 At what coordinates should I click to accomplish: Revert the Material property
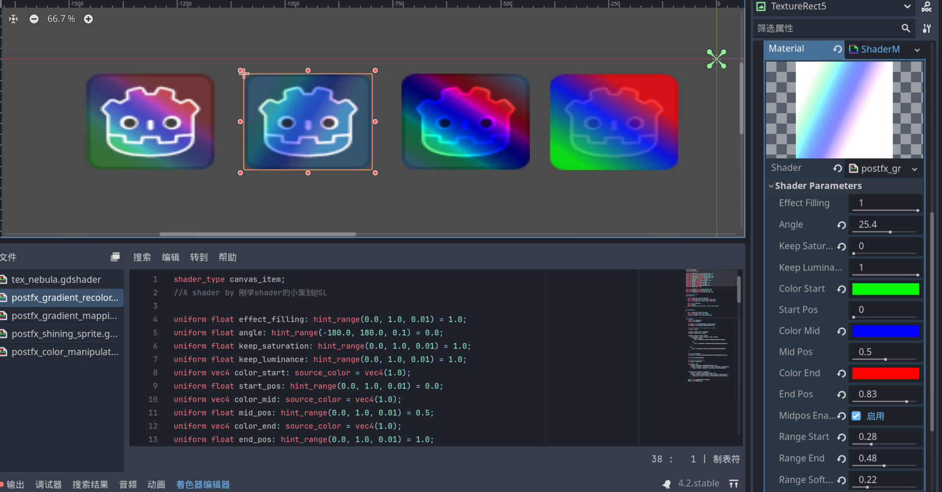(837, 49)
